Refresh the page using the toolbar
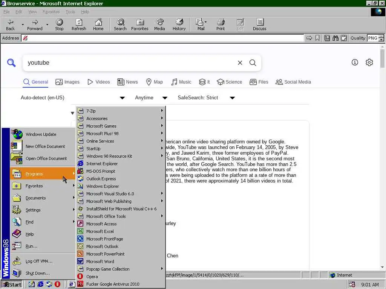 [x=79, y=24]
